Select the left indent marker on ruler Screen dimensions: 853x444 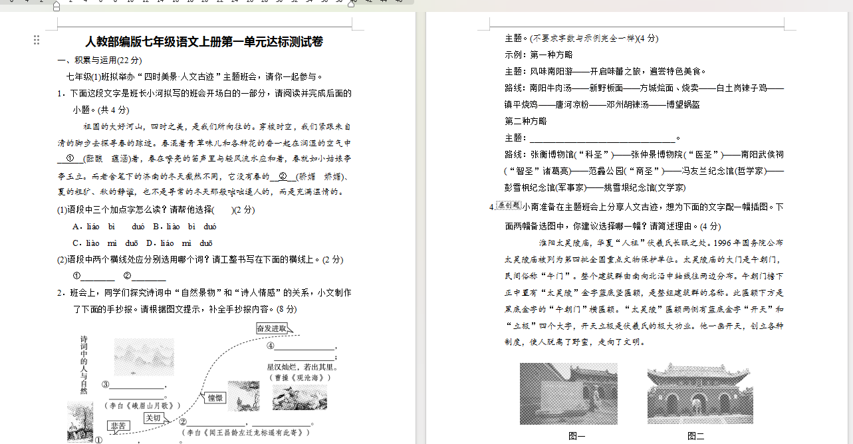[x=57, y=5]
